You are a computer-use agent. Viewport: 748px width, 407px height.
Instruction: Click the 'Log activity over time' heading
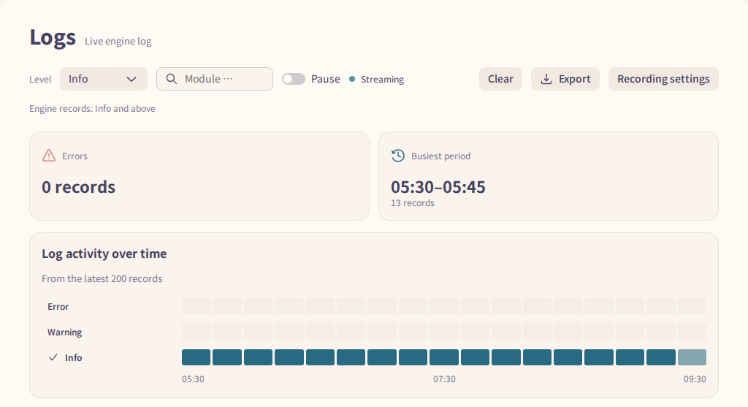pos(104,254)
